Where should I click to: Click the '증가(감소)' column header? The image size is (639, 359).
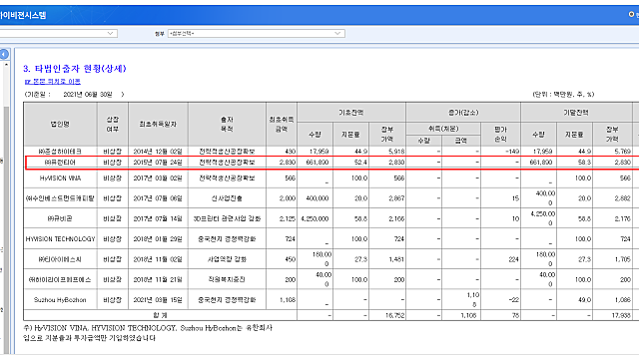tap(463, 113)
